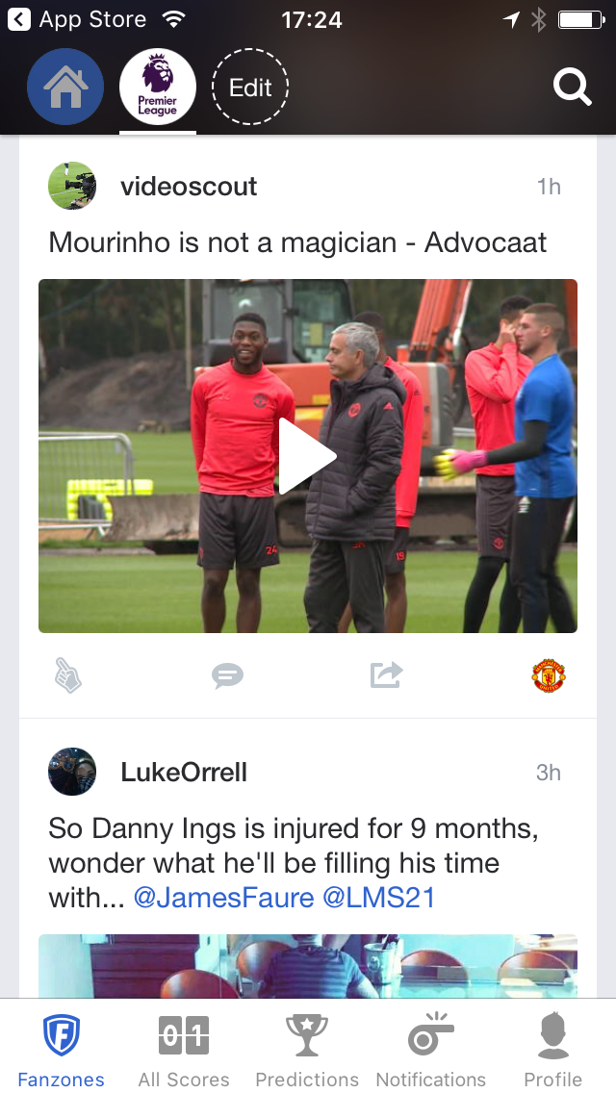Open LukeOrrell's profile avatar
The height and width of the screenshot is (1093, 616).
(72, 772)
